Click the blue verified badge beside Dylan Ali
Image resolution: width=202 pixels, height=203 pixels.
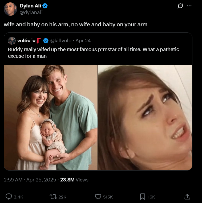pos(45,6)
